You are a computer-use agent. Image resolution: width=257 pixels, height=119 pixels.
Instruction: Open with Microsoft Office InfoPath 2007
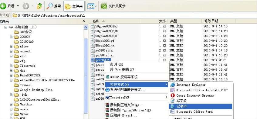(x=201, y=90)
